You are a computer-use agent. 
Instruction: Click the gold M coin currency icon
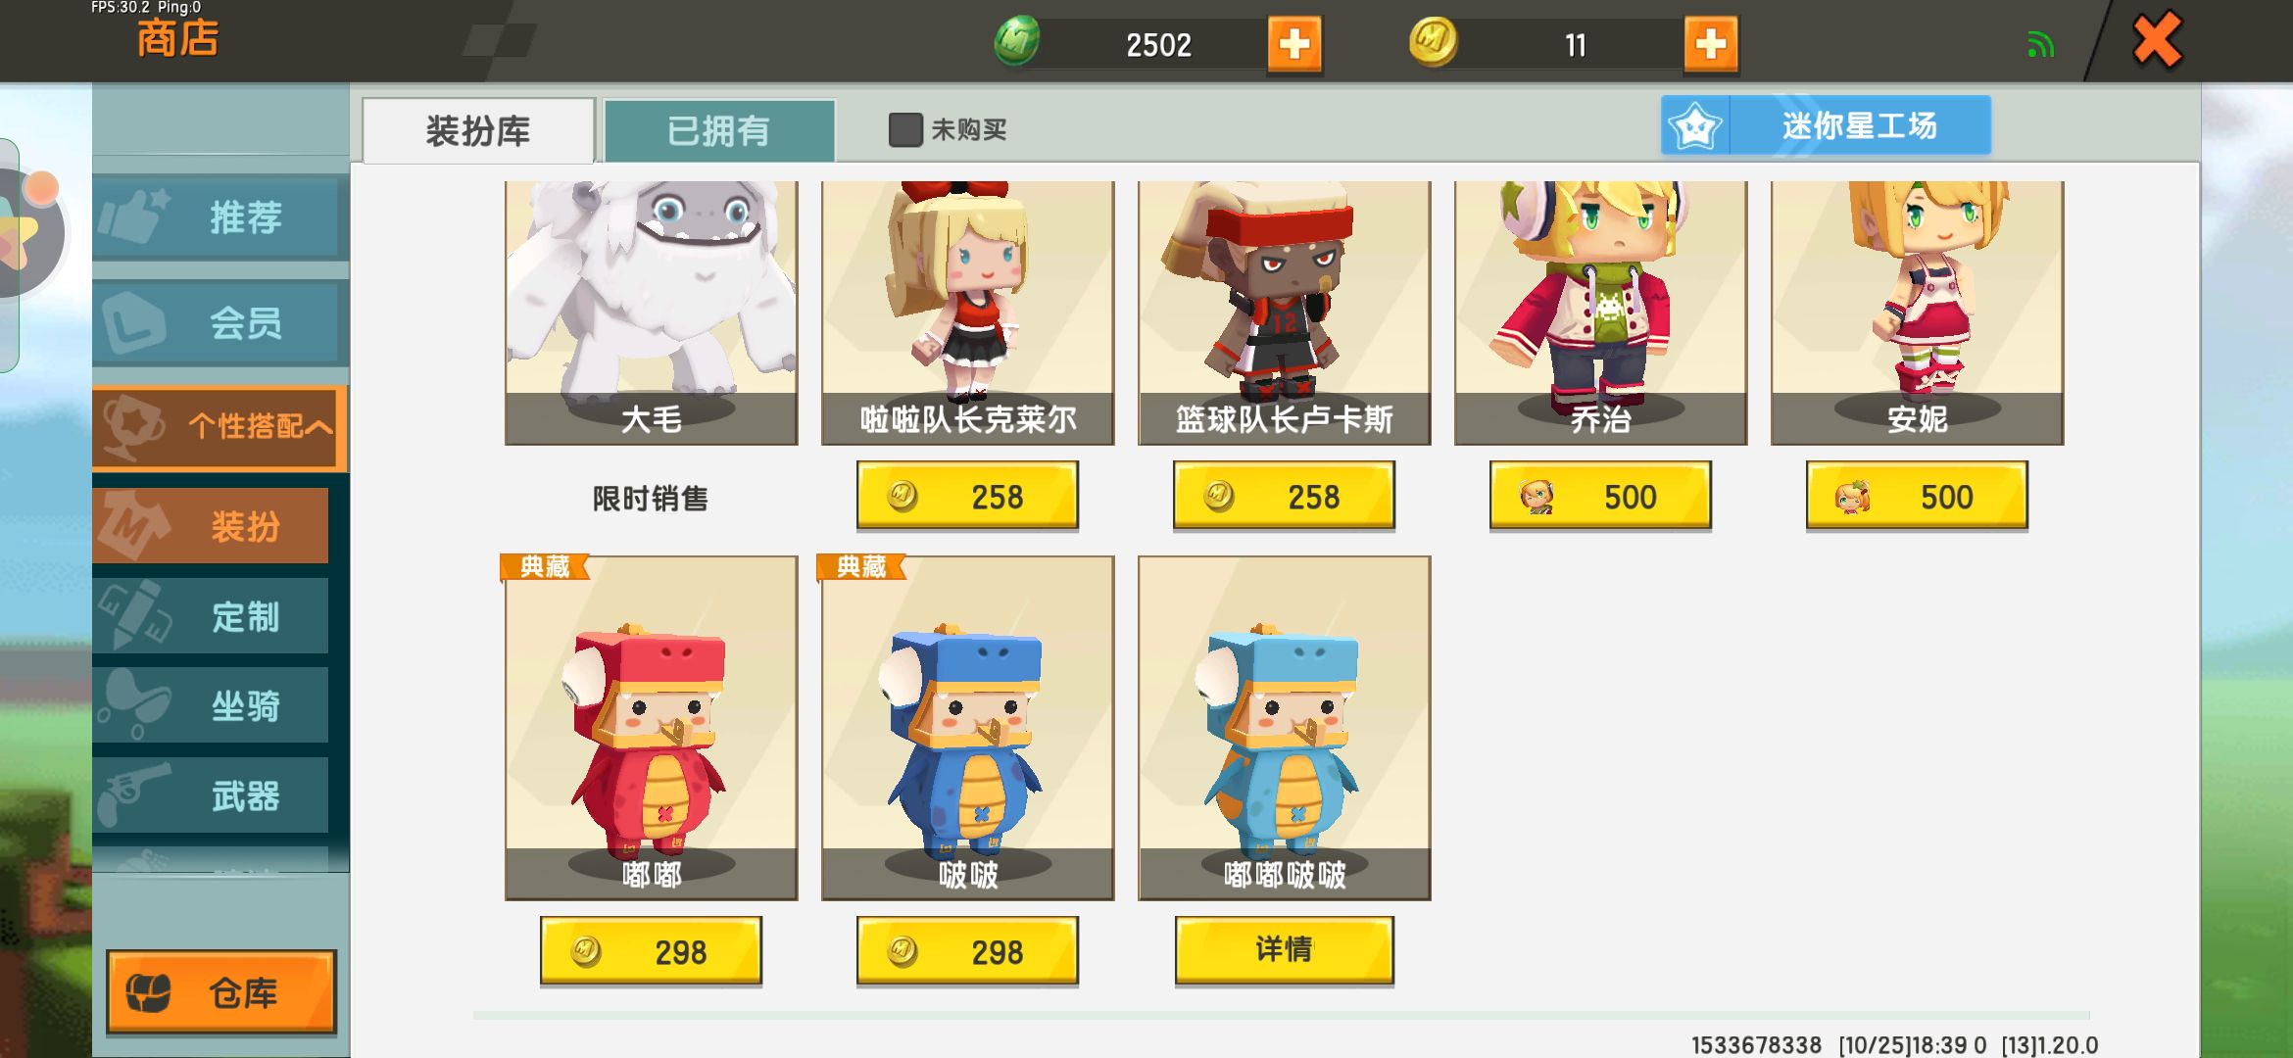(1433, 42)
